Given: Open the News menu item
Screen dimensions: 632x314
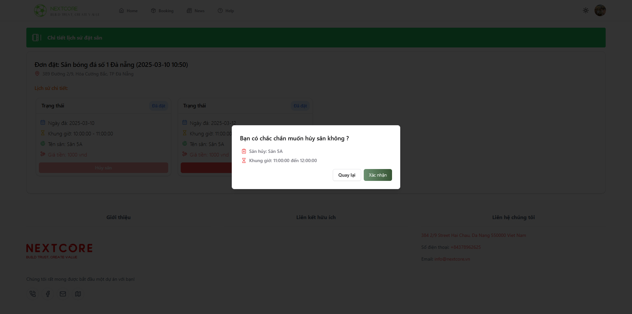Looking at the screenshot, I should tap(196, 11).
